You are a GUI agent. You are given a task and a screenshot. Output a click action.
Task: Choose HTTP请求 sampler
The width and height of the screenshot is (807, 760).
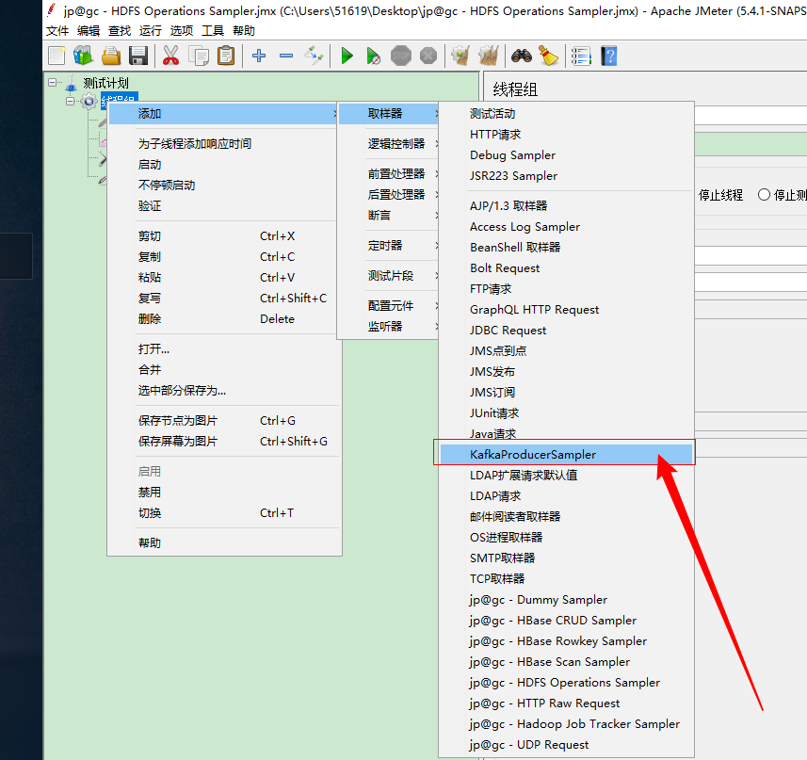[566, 135]
